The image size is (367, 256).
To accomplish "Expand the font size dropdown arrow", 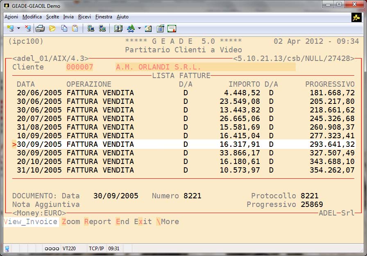I will (x=139, y=29).
